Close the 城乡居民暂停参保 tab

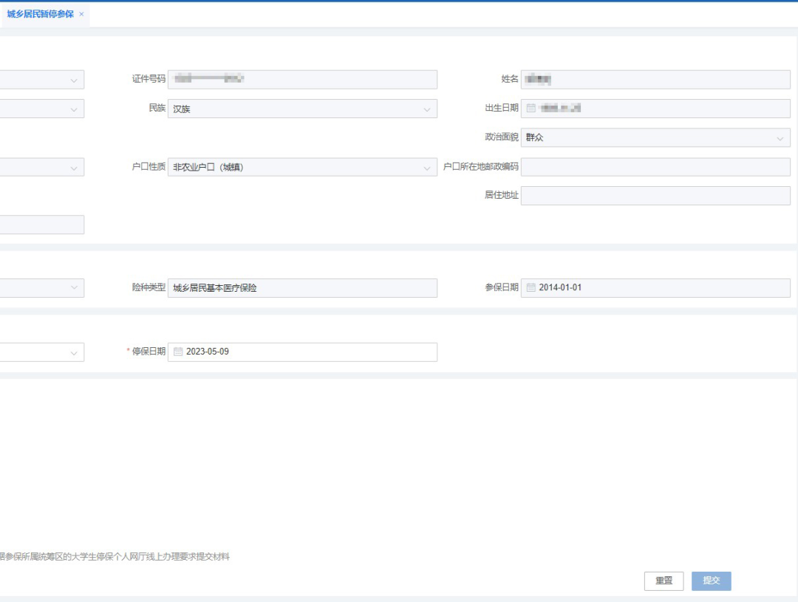click(81, 14)
